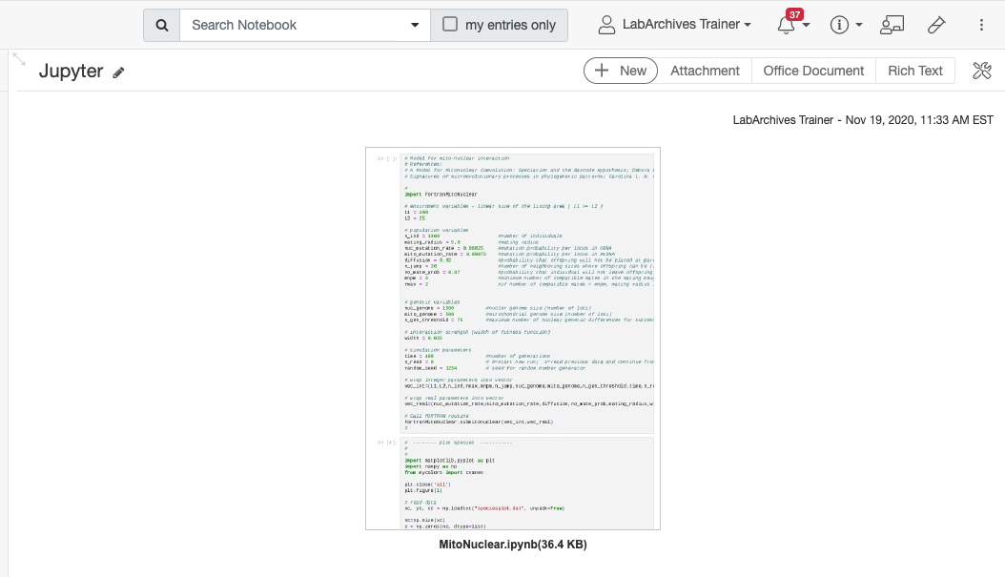This screenshot has width=1005, height=577.
Task: Toggle the my entries only checkbox
Action: (x=451, y=25)
